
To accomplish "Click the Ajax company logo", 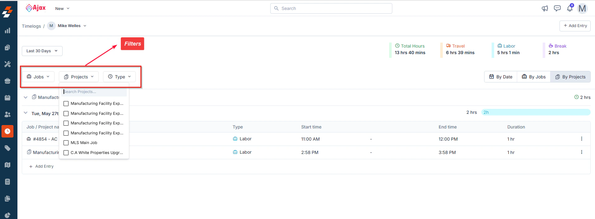I will click(x=35, y=8).
